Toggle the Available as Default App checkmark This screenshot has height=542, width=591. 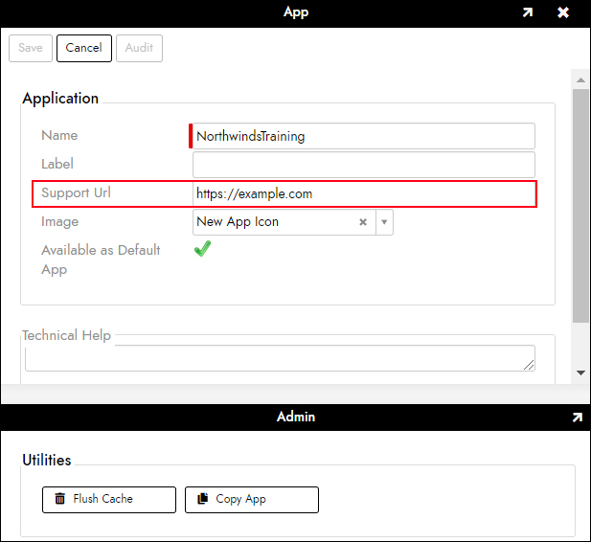202,249
